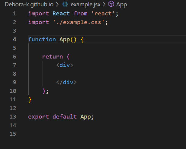Click the closing div tag

66,82
